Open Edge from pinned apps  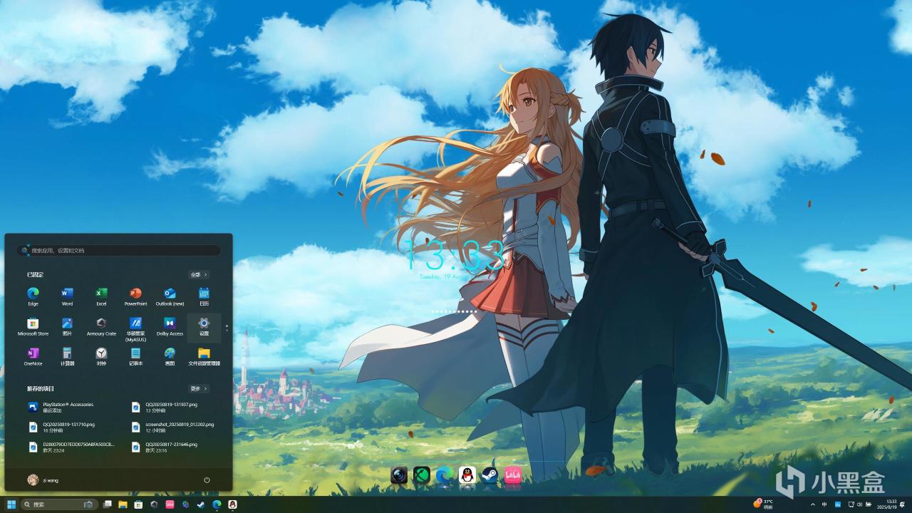(x=33, y=296)
